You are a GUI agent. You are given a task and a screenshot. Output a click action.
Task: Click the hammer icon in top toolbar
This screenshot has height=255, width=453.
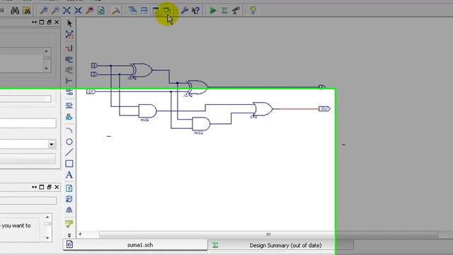pyautogui.click(x=116, y=11)
